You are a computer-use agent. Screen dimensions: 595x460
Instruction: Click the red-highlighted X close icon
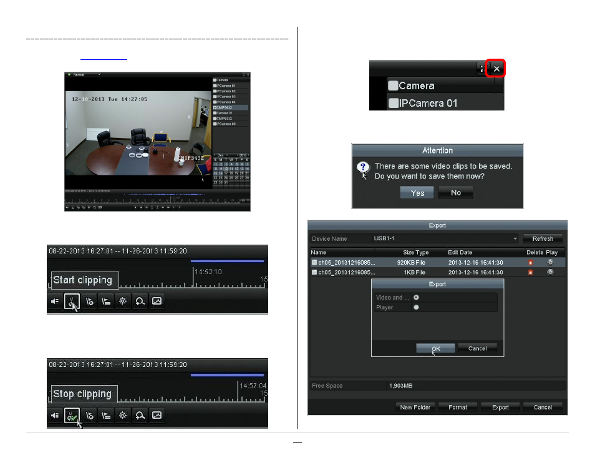click(496, 69)
